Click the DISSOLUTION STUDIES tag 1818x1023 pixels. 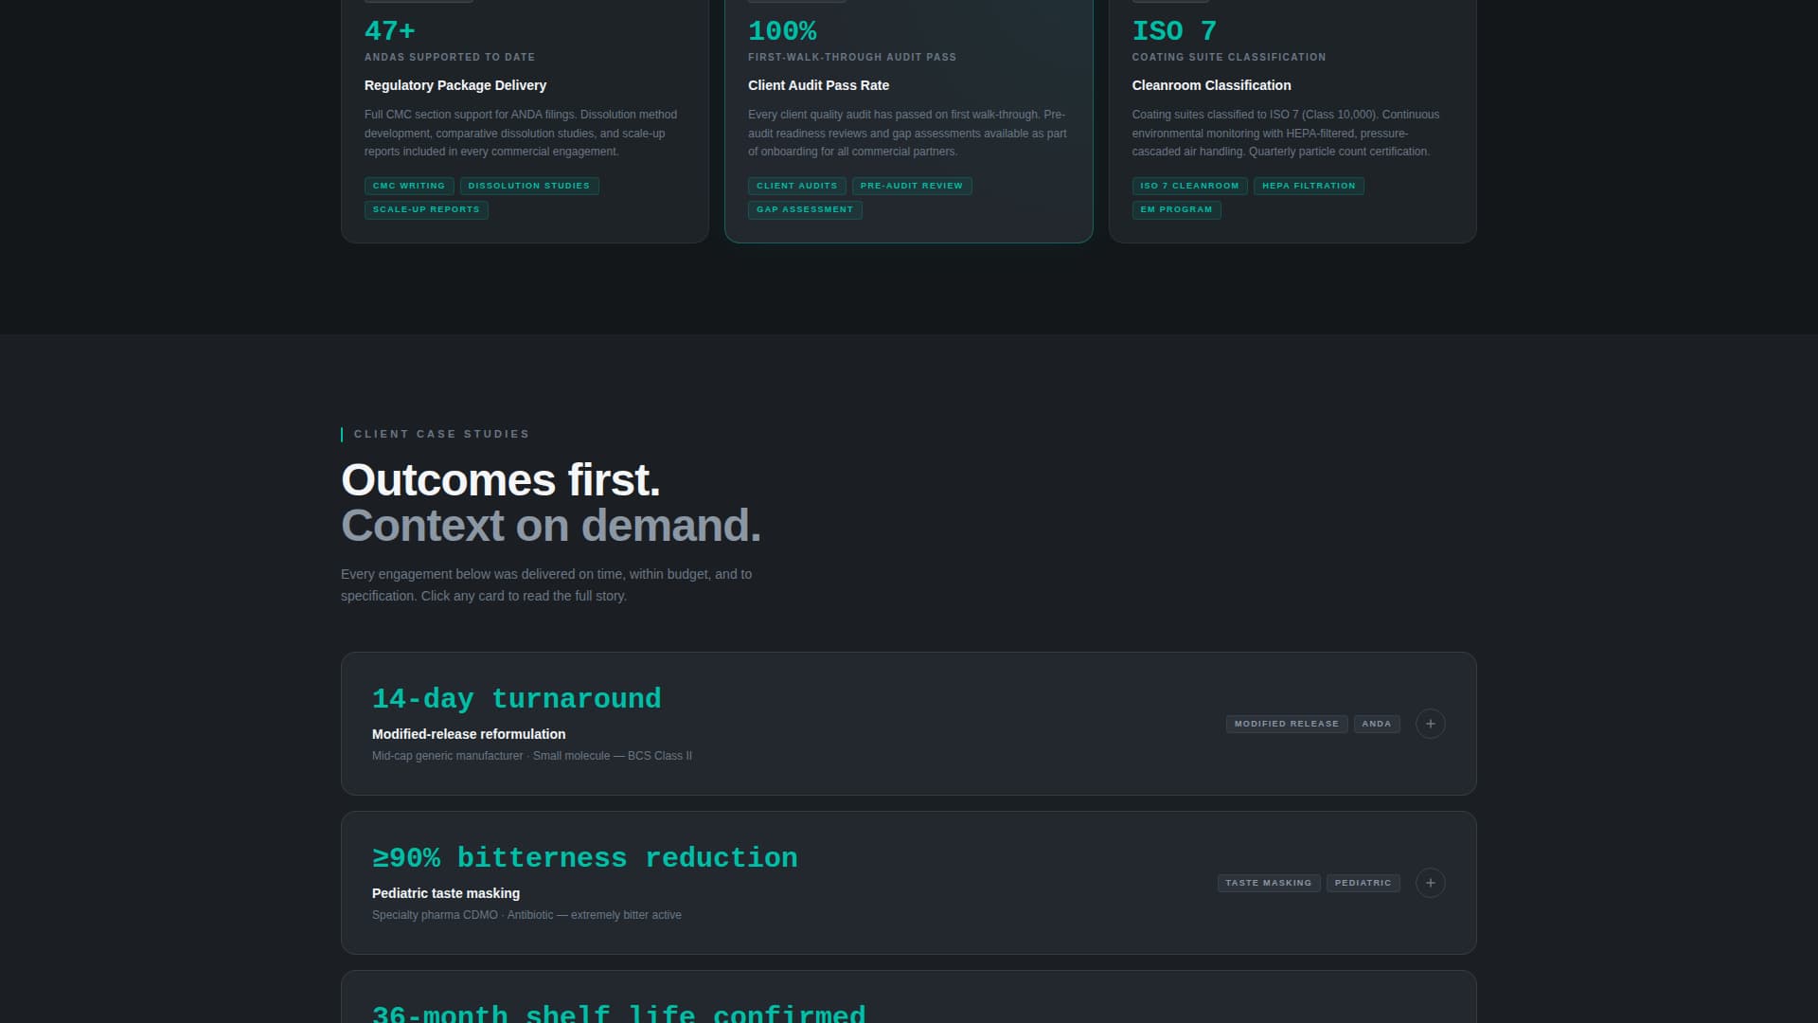tap(528, 186)
